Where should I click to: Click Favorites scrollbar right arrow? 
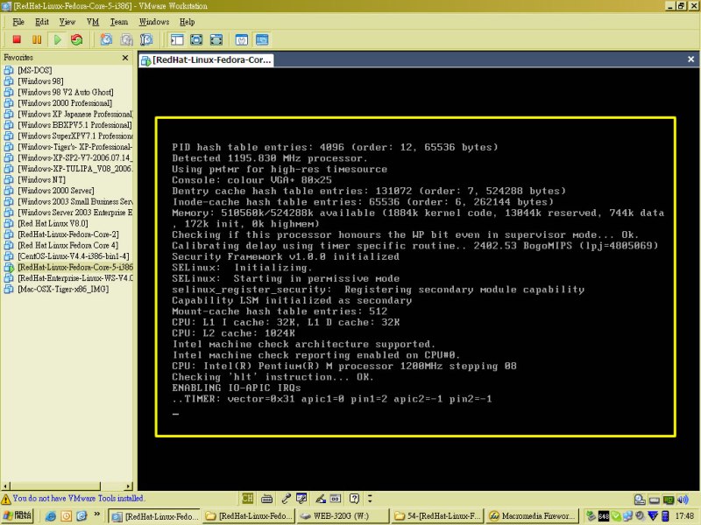tap(129, 486)
